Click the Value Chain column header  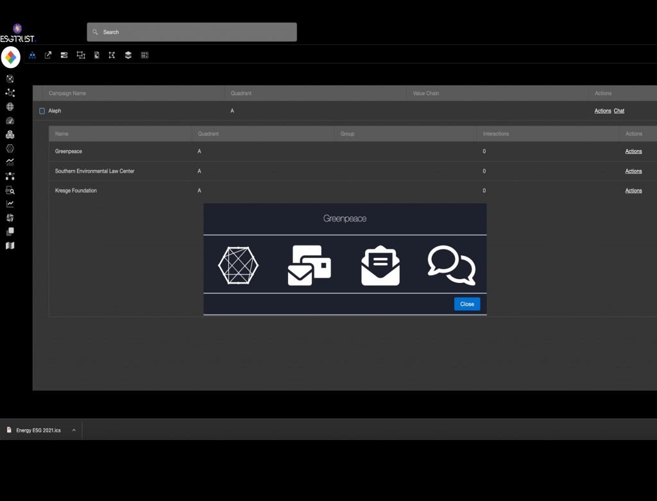coord(426,94)
